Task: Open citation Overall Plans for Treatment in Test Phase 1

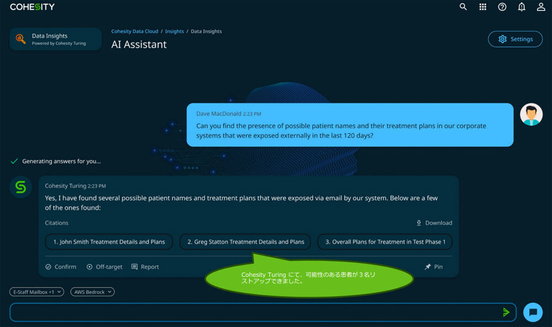Action: pos(385,242)
